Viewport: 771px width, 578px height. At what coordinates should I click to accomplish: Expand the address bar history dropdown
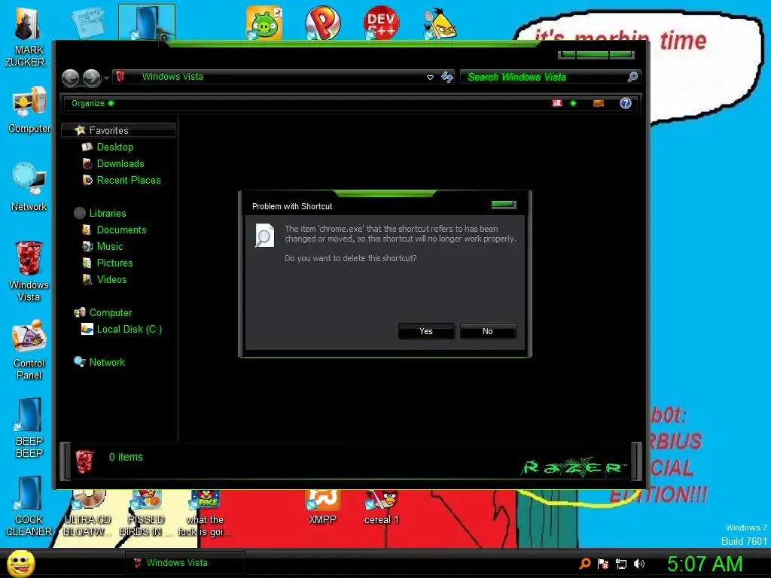tap(430, 78)
